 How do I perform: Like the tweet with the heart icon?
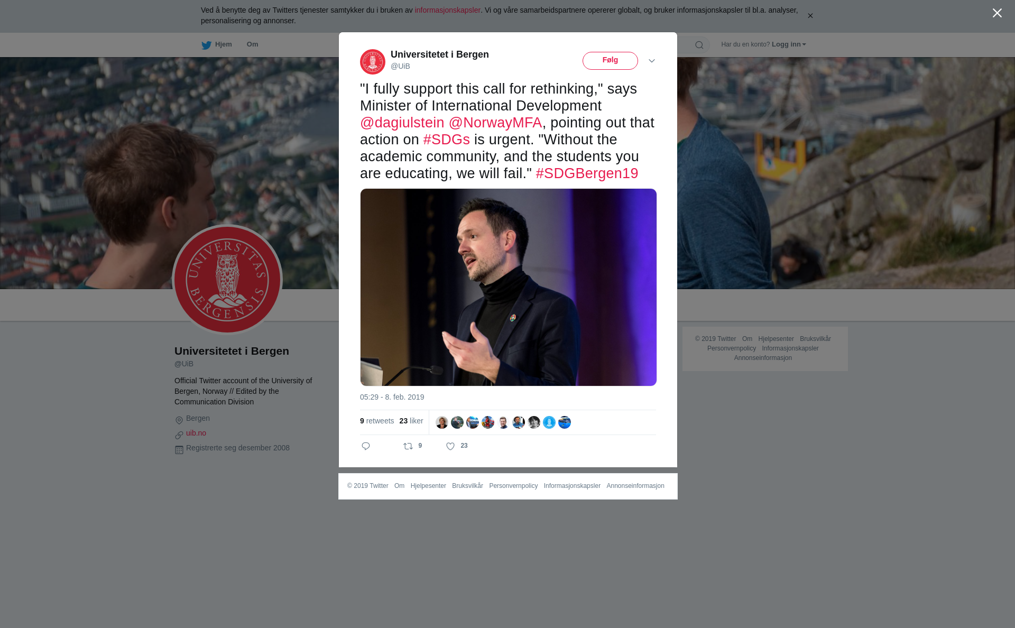[450, 447]
